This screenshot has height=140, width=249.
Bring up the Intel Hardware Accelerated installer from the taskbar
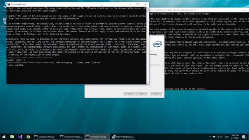click(x=123, y=136)
